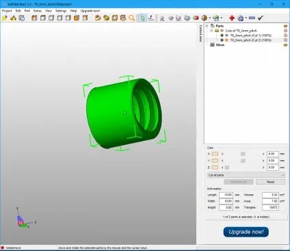Open the Project menu
The width and height of the screenshot is (290, 251).
click(7, 11)
